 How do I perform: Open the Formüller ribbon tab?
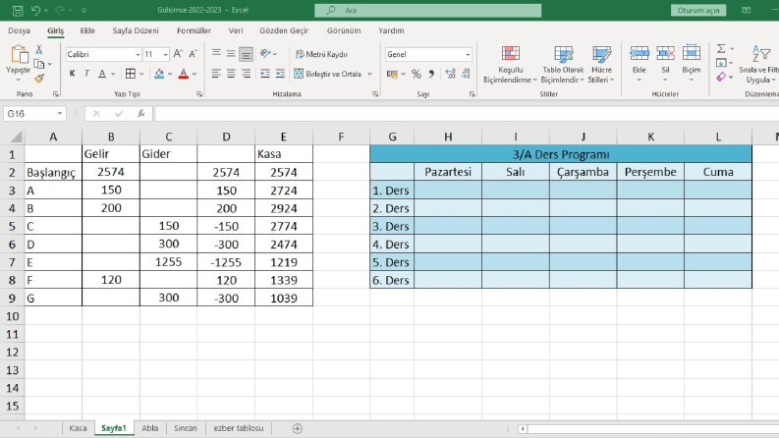[194, 30]
